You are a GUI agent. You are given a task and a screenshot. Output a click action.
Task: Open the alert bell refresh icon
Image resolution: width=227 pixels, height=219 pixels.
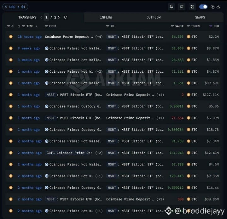click(x=171, y=7)
